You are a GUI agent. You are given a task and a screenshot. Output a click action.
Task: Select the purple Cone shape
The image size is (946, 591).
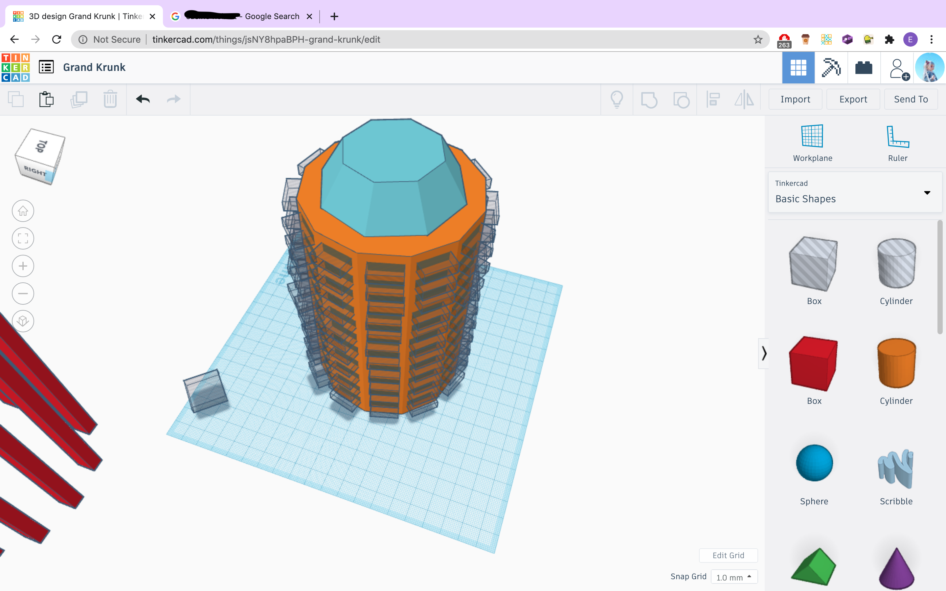tap(896, 568)
